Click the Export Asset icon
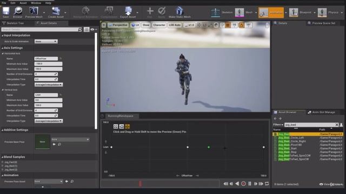 coord(128,12)
